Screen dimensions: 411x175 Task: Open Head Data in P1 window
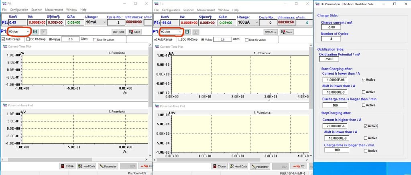(239, 166)
